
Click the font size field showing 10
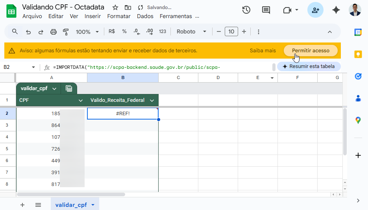(x=231, y=31)
